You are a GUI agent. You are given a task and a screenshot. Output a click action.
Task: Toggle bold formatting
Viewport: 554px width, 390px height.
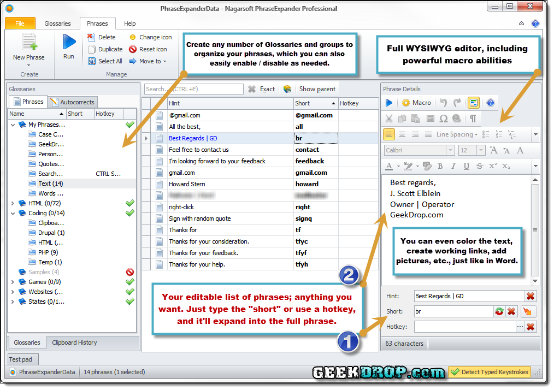click(440, 166)
